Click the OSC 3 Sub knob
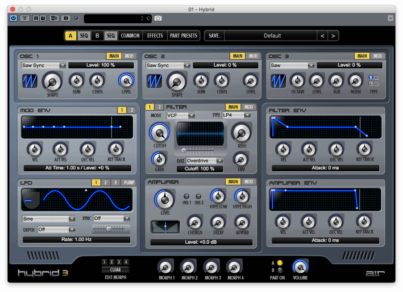Image resolution: width=403 pixels, height=292 pixels. tap(336, 81)
